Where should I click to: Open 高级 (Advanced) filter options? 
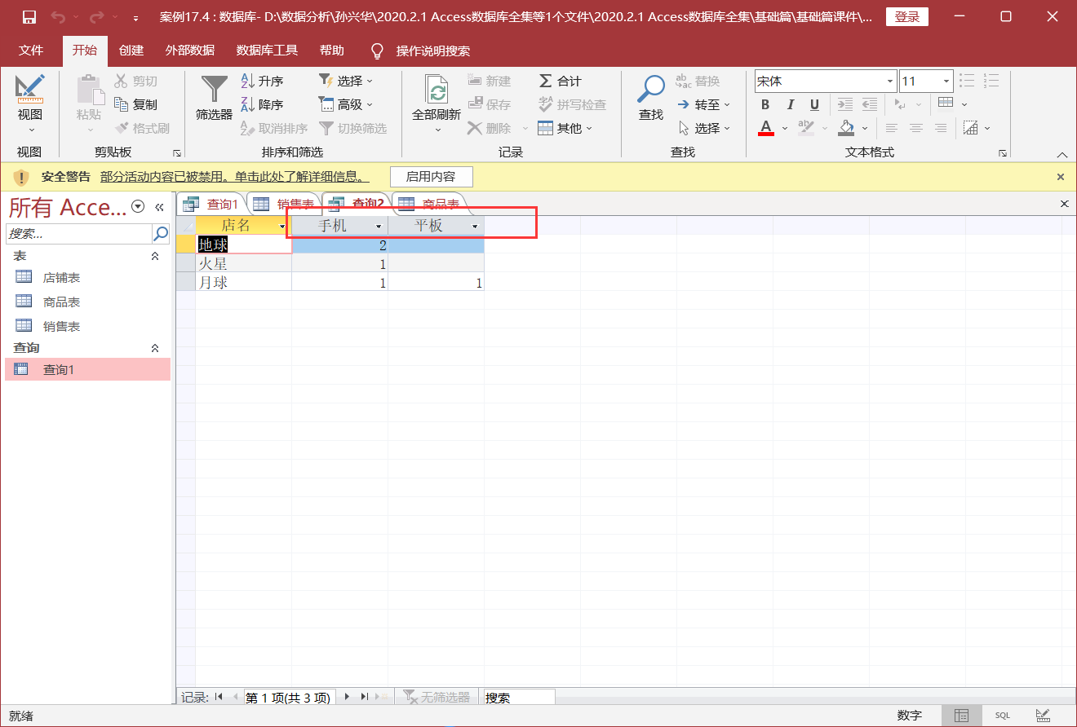point(345,104)
